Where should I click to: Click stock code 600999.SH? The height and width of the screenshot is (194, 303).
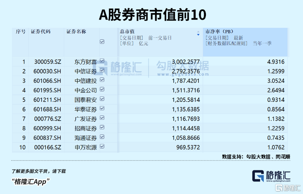click(47, 128)
